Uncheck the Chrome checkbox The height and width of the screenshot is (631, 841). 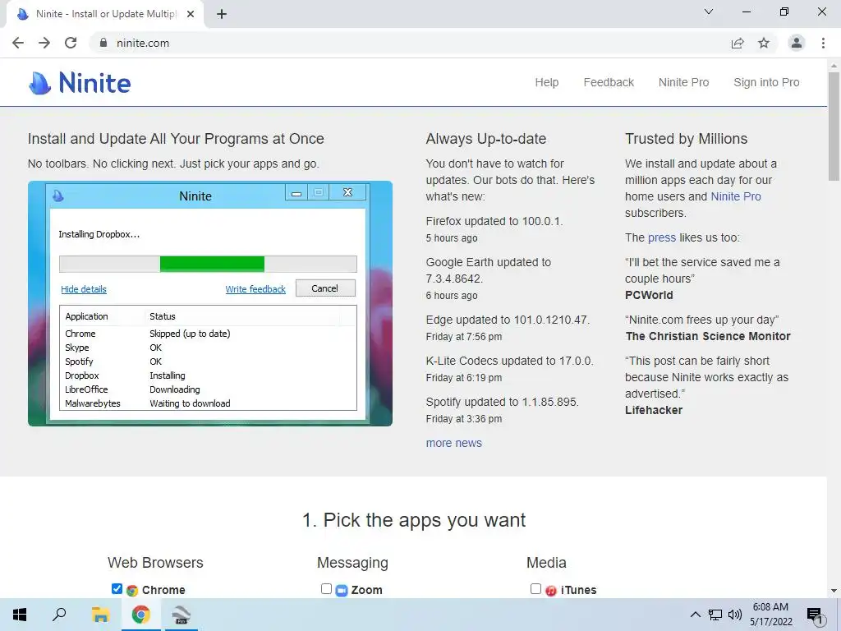pos(117,588)
